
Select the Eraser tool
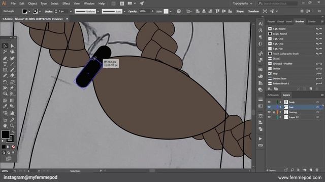tap(12, 76)
